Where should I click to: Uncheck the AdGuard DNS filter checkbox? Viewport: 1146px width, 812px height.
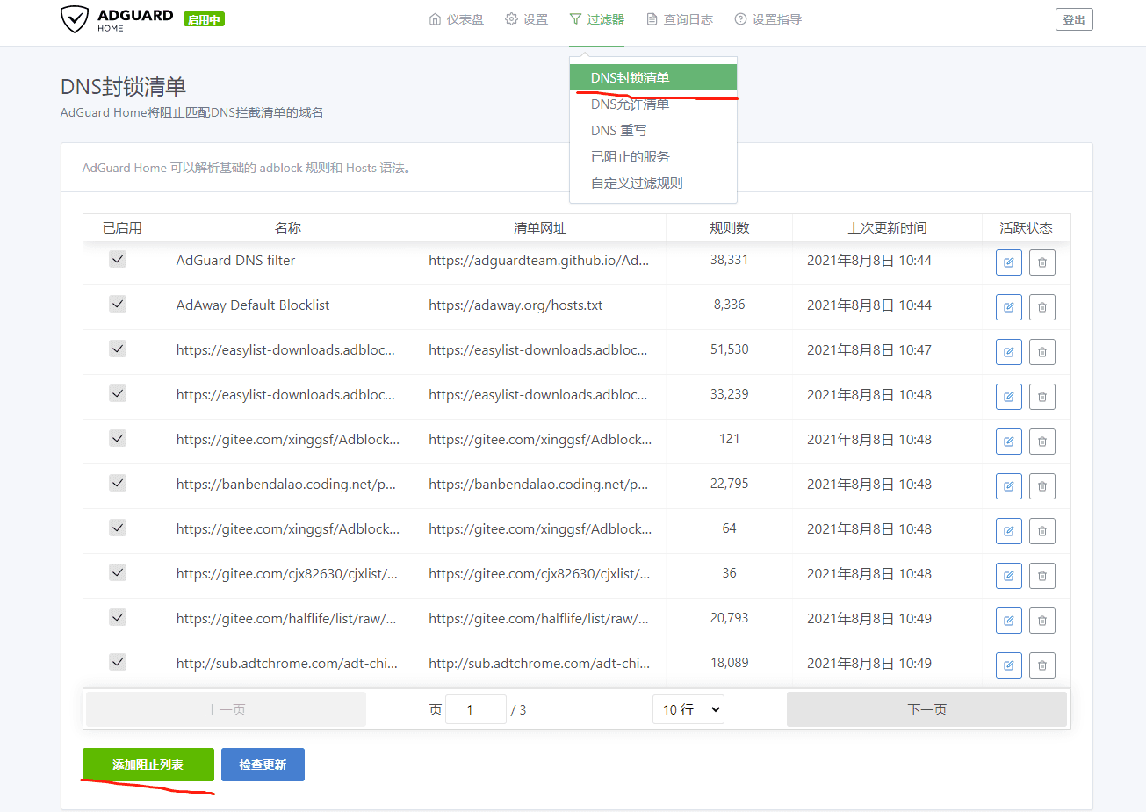tap(118, 259)
